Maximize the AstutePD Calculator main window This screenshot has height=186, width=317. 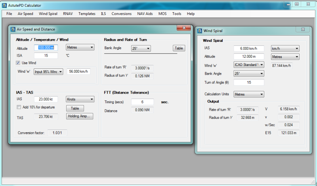297,4
